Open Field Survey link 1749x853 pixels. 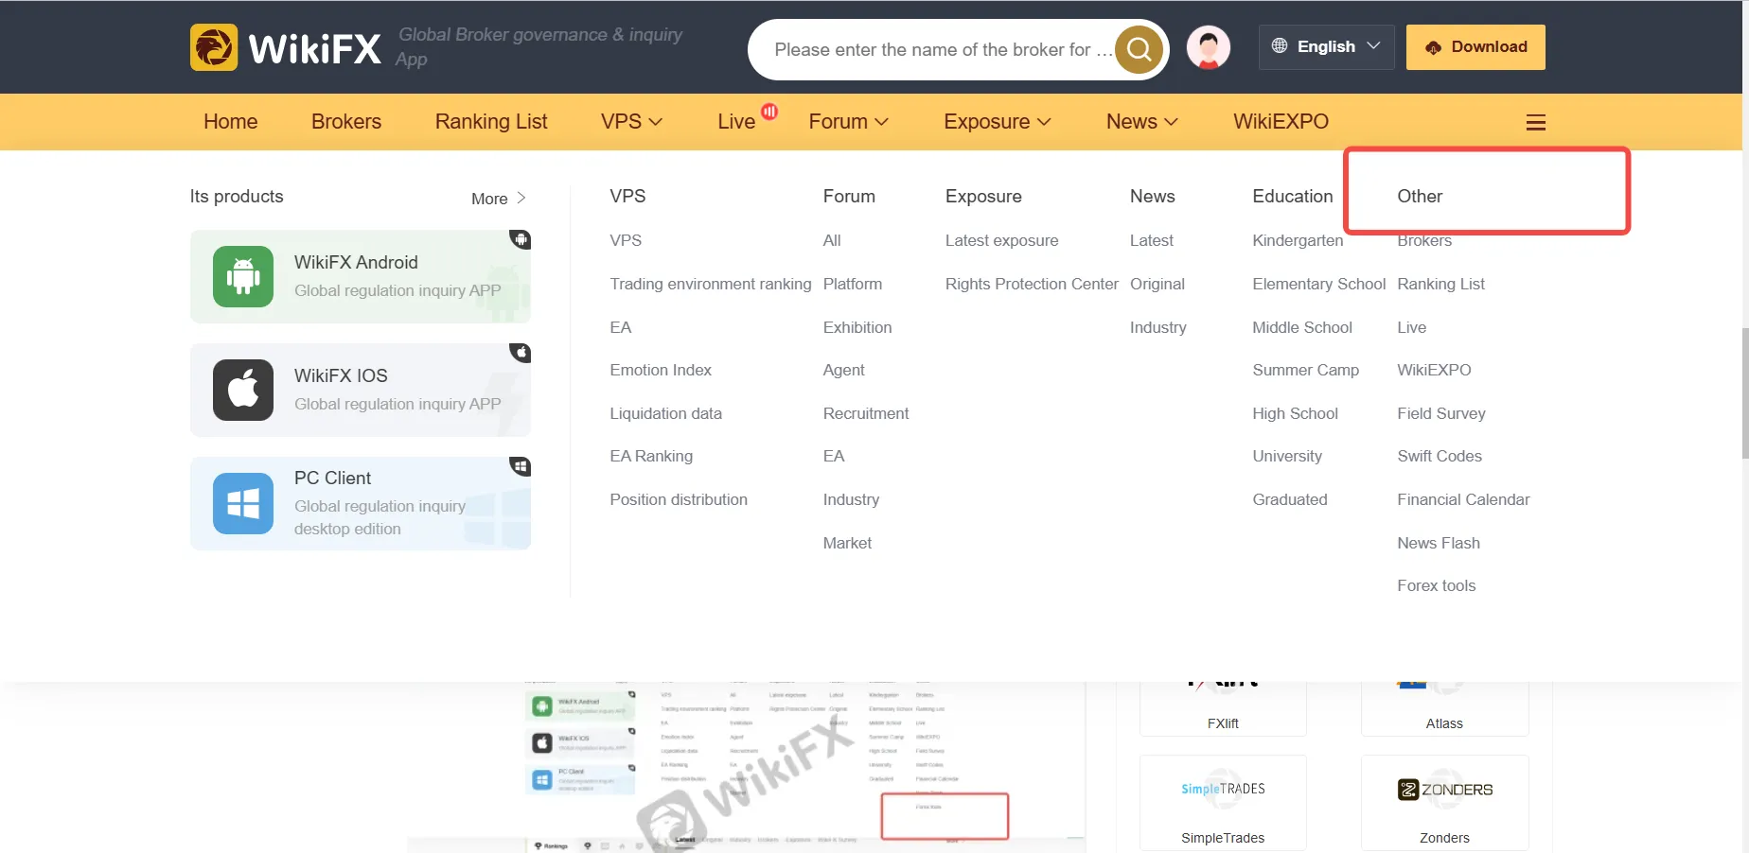(x=1441, y=413)
